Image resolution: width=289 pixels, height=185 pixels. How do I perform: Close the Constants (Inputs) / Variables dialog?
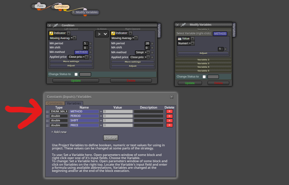coord(172,97)
